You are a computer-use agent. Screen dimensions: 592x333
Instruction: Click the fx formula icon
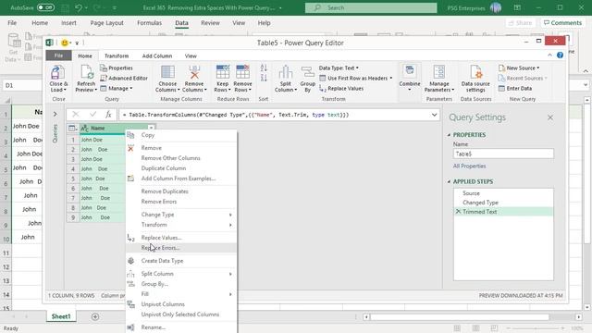click(108, 114)
